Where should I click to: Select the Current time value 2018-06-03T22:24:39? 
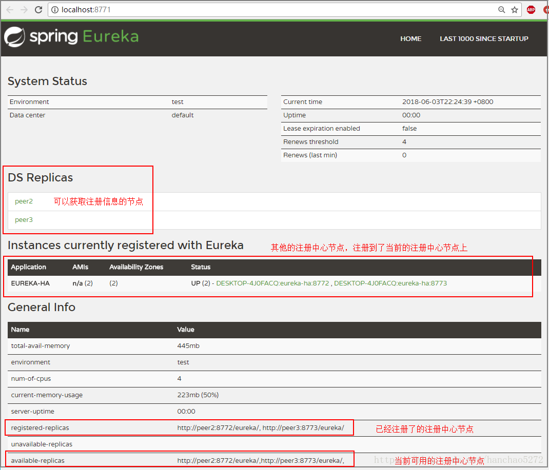(447, 102)
